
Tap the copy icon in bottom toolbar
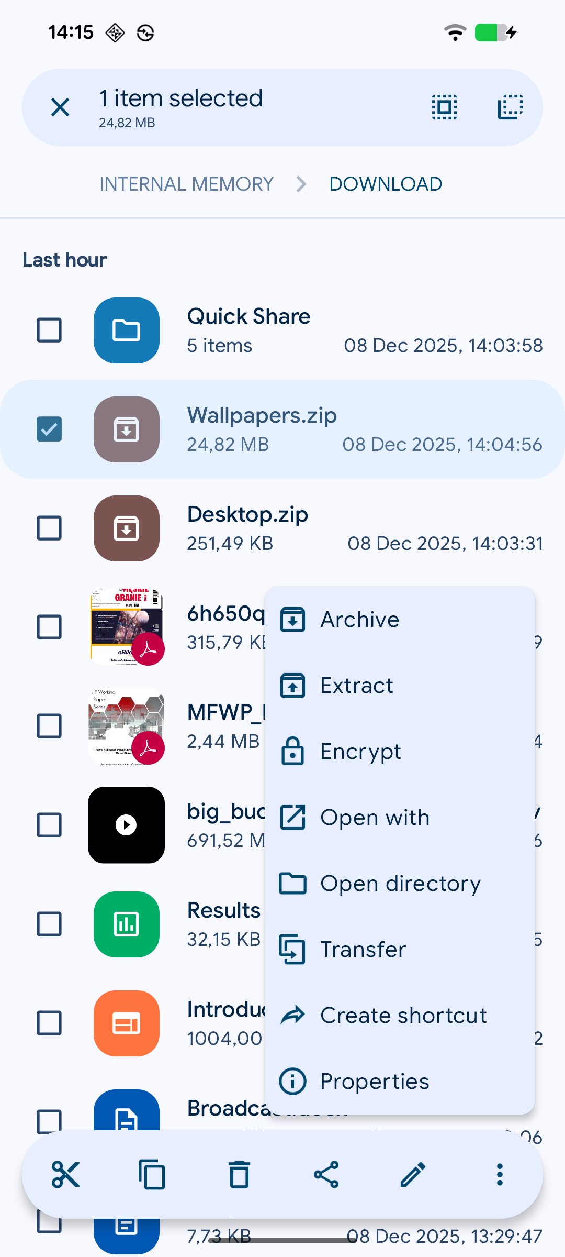tap(152, 1174)
